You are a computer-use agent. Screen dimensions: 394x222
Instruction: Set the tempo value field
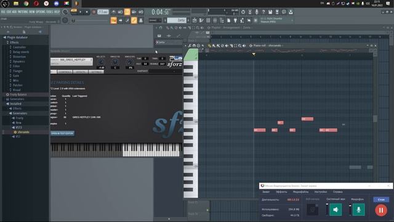point(103,12)
